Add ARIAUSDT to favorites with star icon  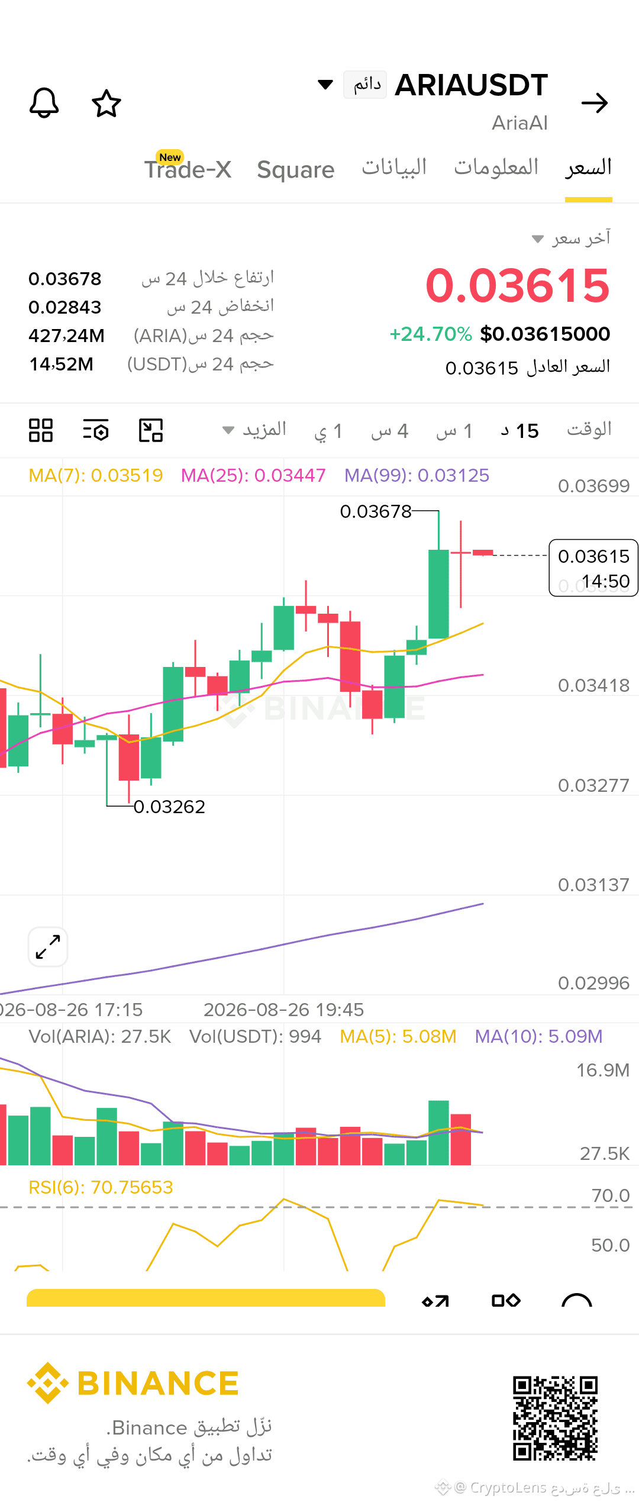point(106,104)
